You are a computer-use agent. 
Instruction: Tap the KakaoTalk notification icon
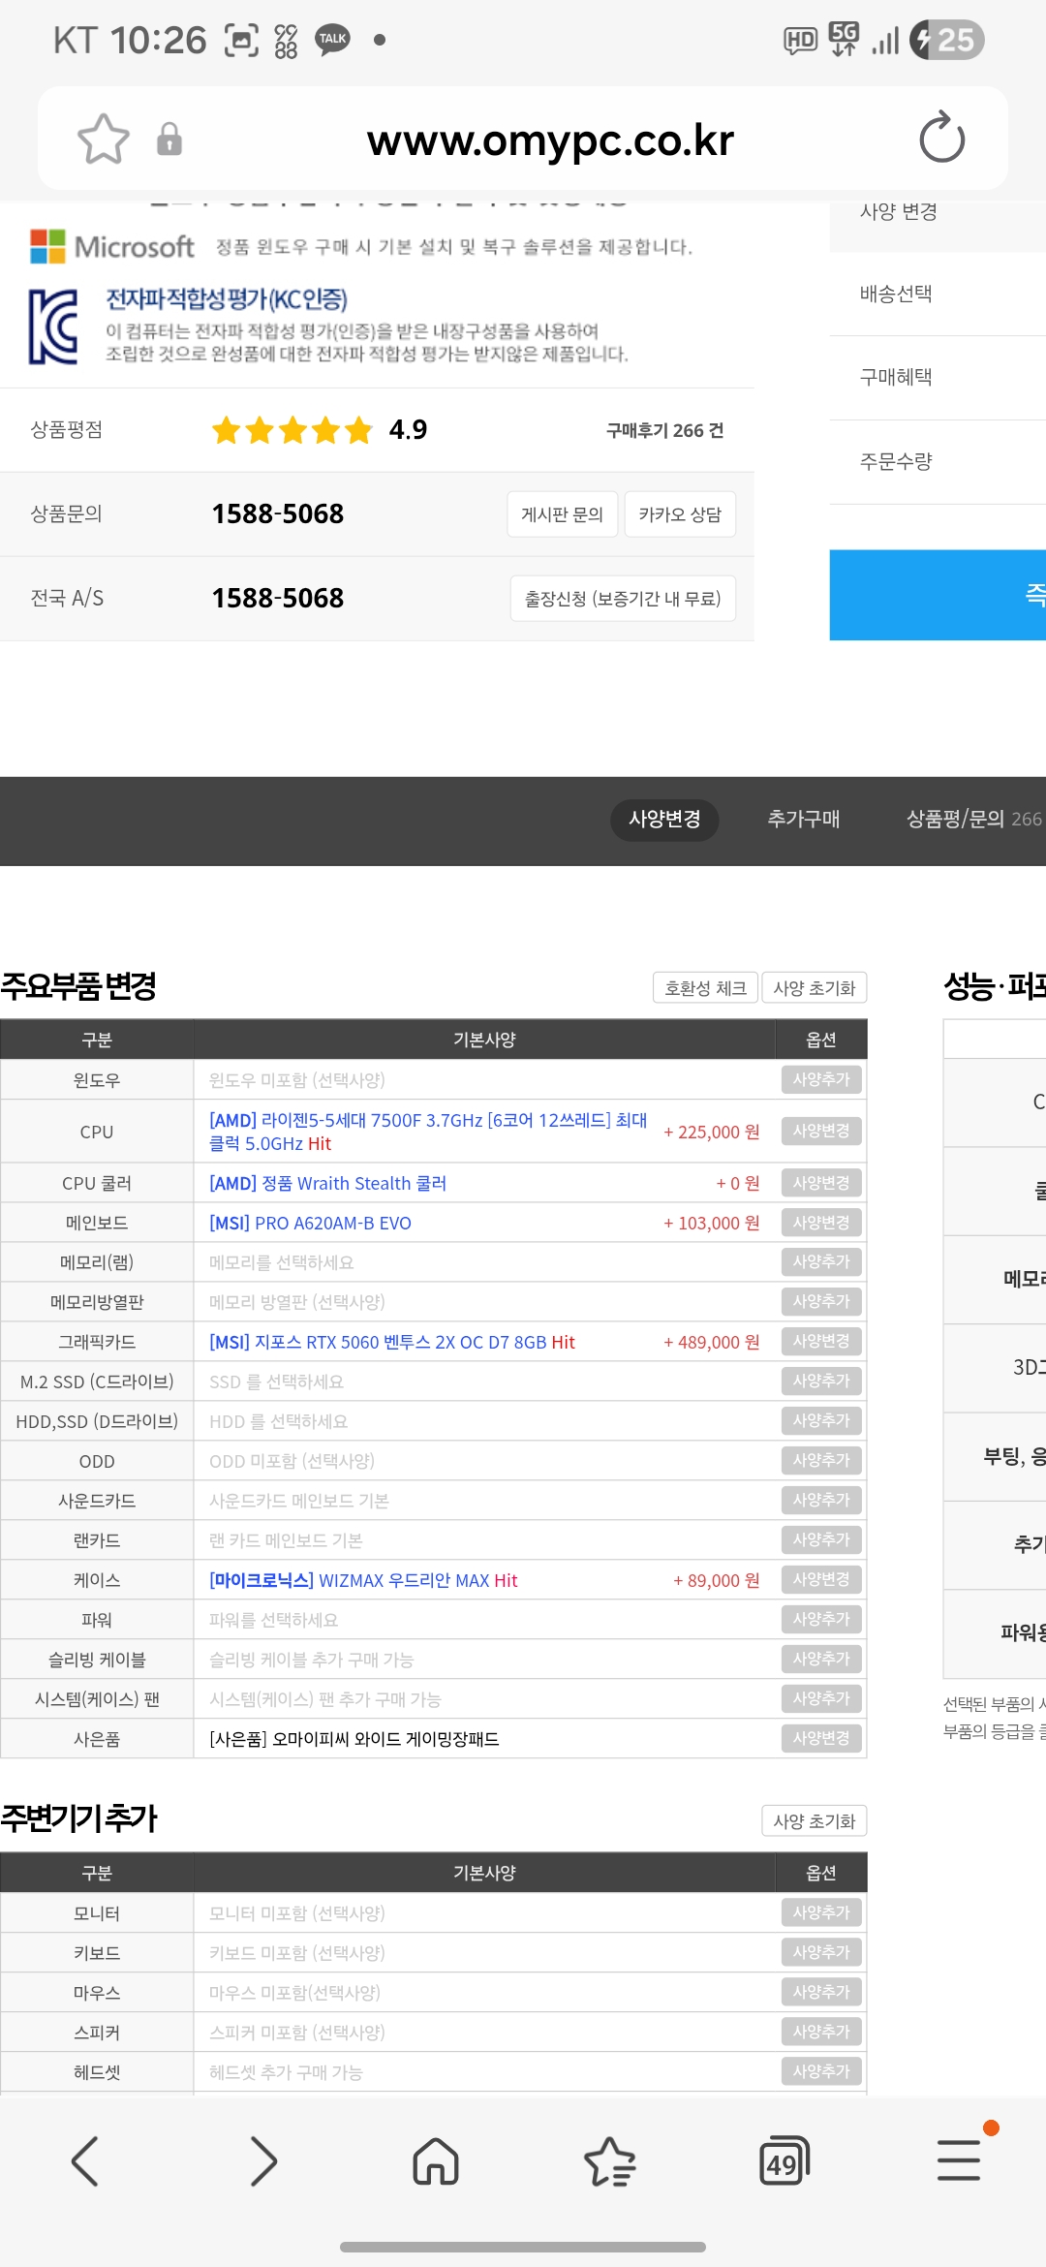tap(332, 40)
